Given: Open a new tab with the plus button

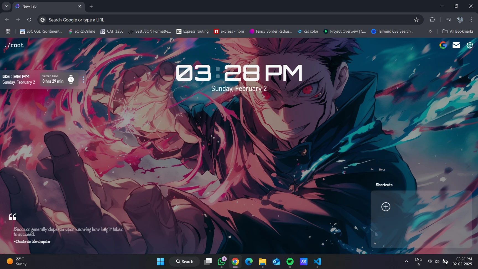Looking at the screenshot, I should tap(91, 6).
